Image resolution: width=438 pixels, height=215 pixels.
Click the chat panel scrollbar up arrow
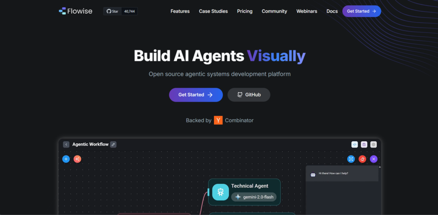380,167
